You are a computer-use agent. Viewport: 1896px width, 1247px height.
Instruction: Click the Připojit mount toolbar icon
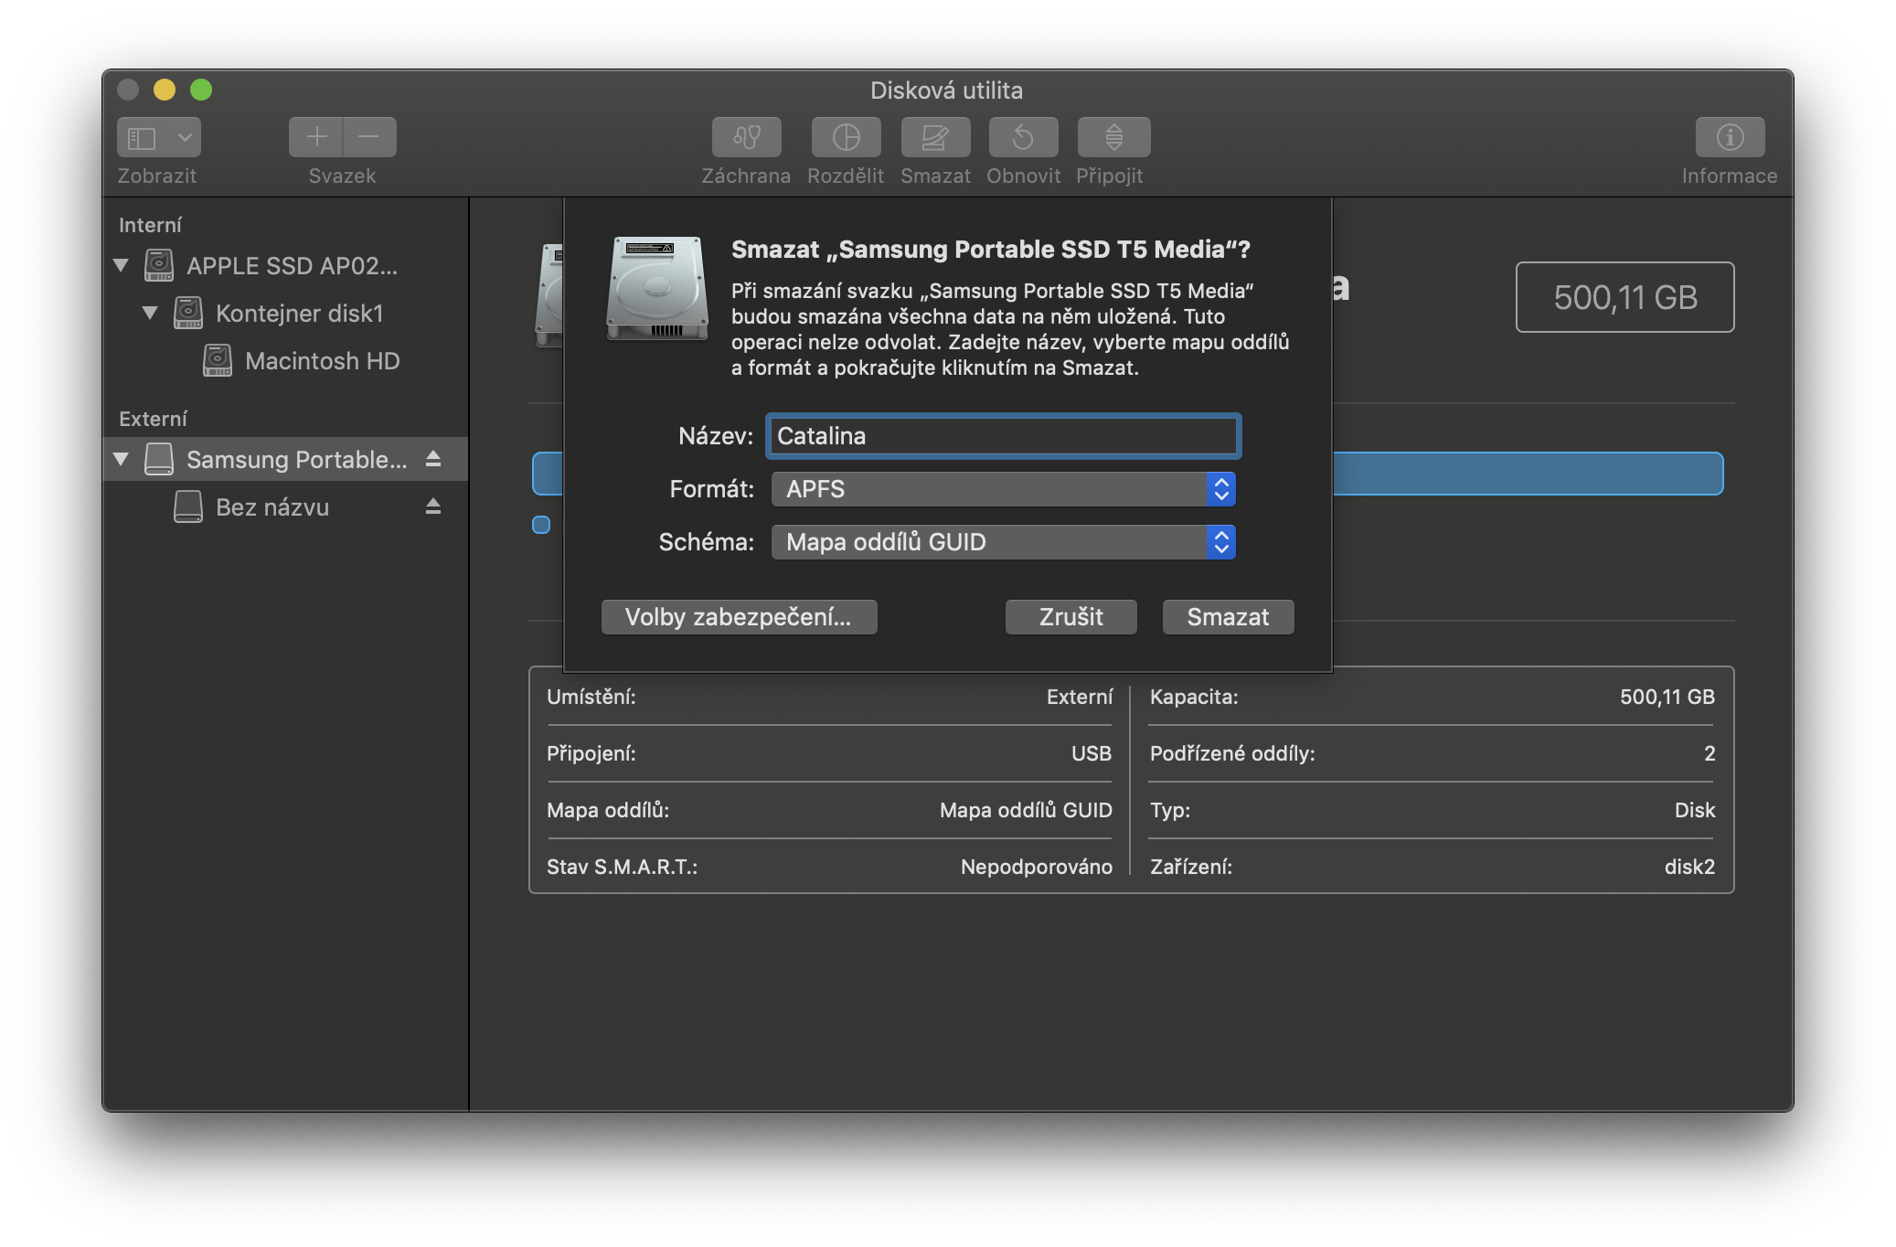point(1113,137)
